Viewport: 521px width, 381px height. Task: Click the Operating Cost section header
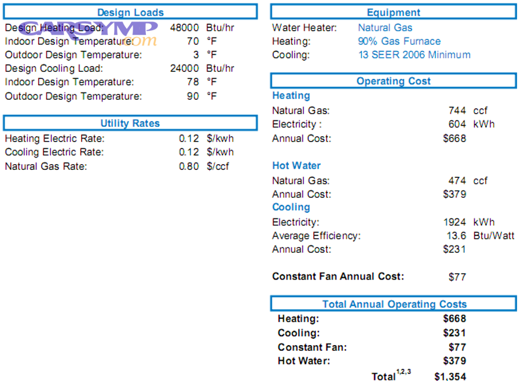click(394, 81)
